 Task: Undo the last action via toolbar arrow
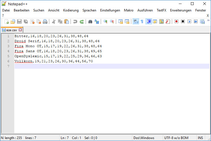tap(75, 21)
